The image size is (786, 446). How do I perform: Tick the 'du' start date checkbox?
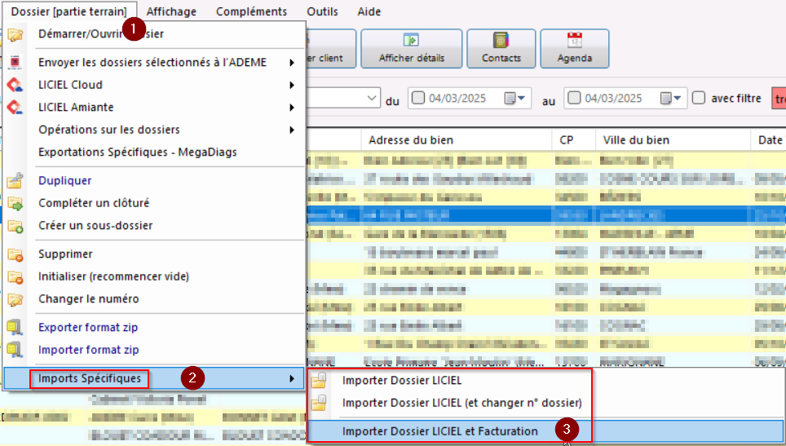[x=418, y=98]
